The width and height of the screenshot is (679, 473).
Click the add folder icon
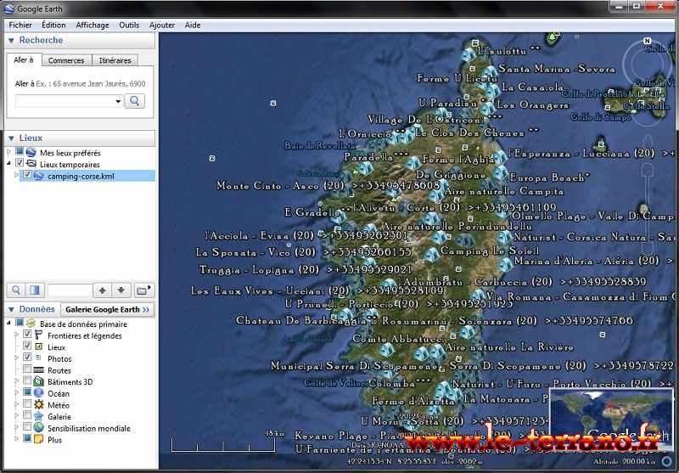point(143,290)
